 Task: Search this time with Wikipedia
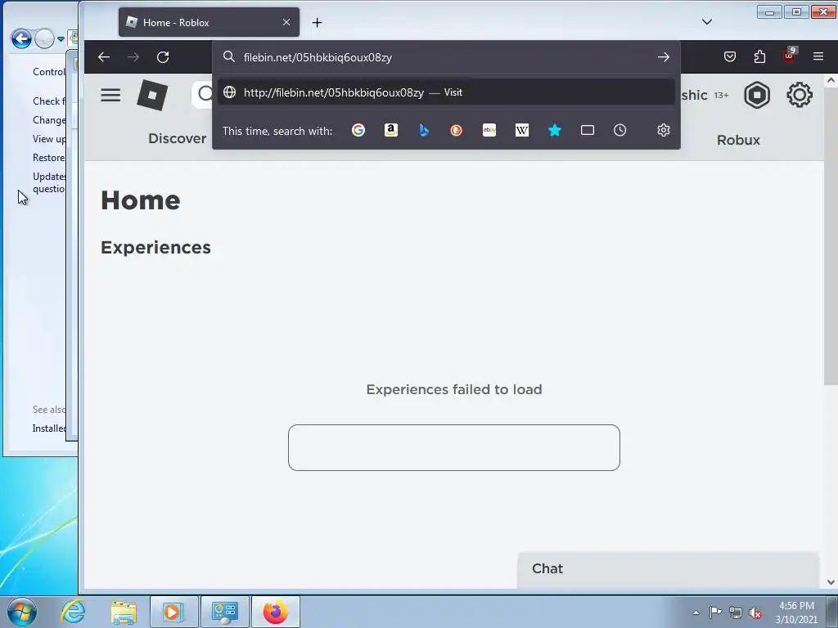(521, 130)
